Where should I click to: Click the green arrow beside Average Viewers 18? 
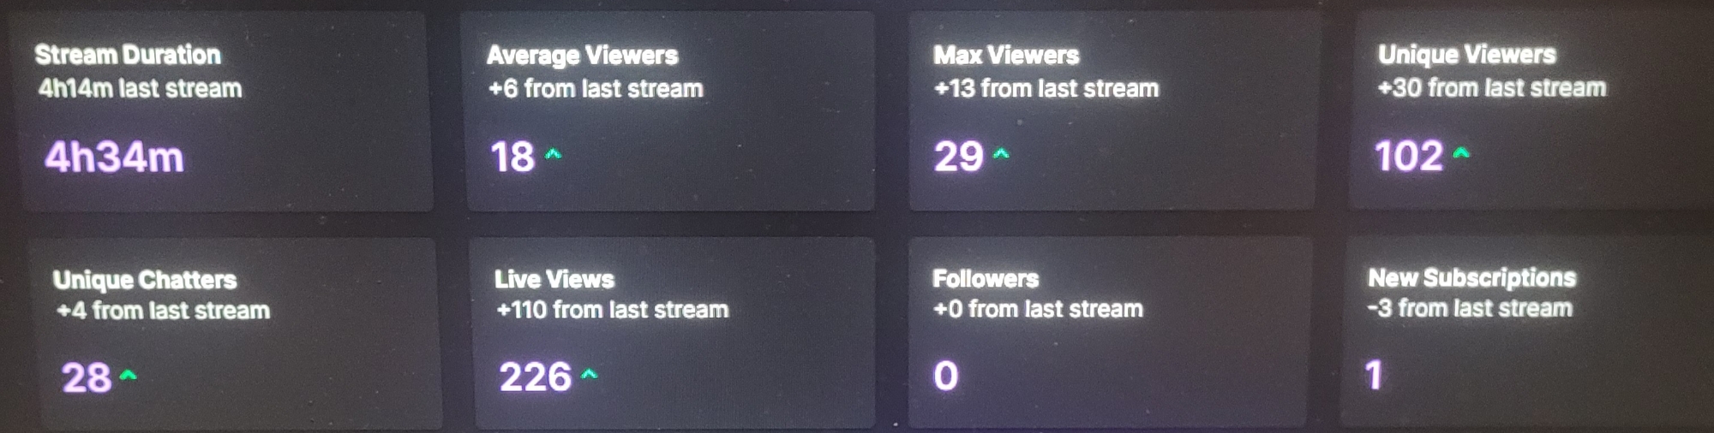[x=554, y=155]
